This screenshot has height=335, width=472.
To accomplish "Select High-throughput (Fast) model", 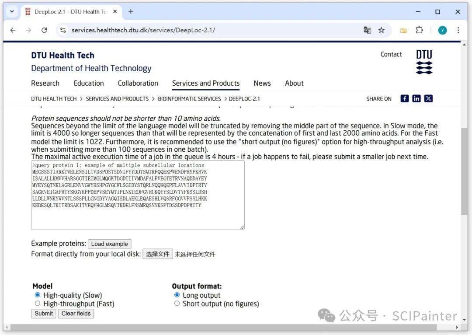I will [38, 304].
